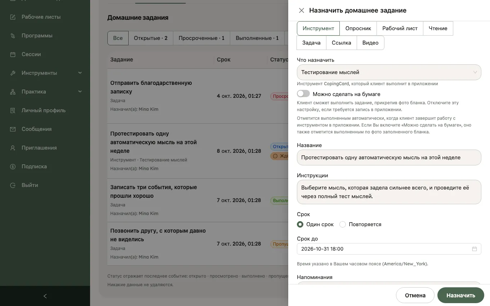Filter homework by Открытые · 2

pos(151,38)
